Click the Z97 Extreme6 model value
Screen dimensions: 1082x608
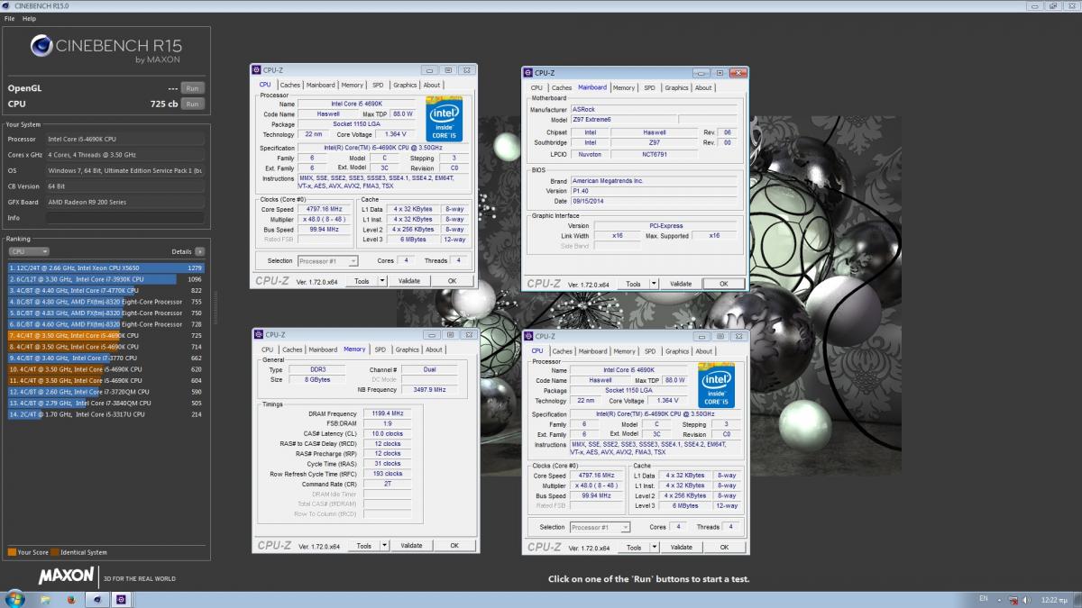point(624,119)
